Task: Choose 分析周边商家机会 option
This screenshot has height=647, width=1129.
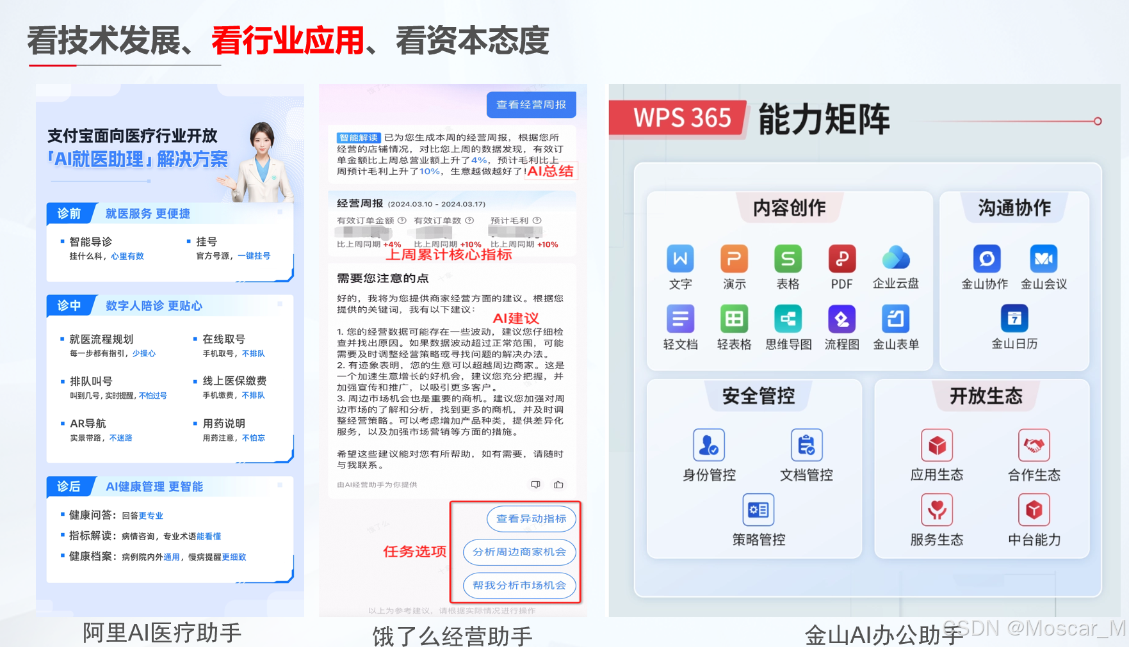Action: pyautogui.click(x=519, y=552)
